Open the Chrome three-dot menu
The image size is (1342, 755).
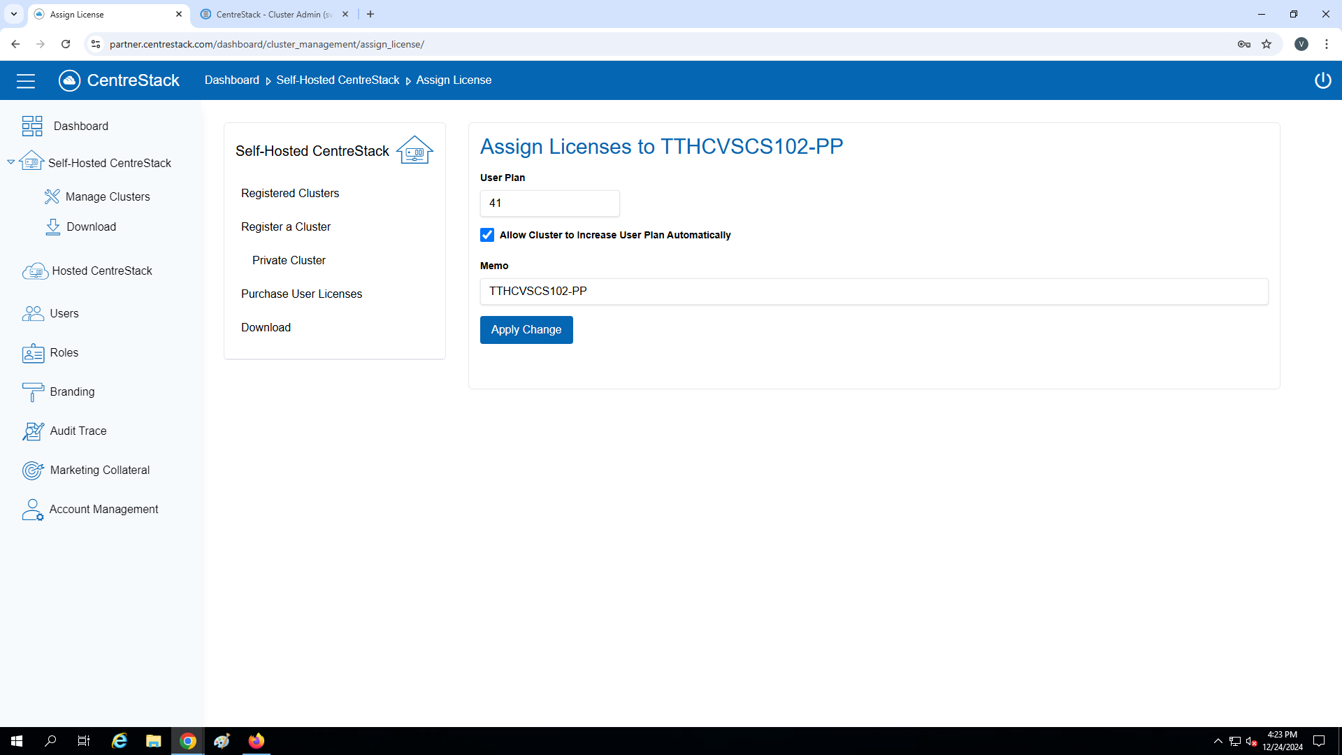[x=1327, y=44]
